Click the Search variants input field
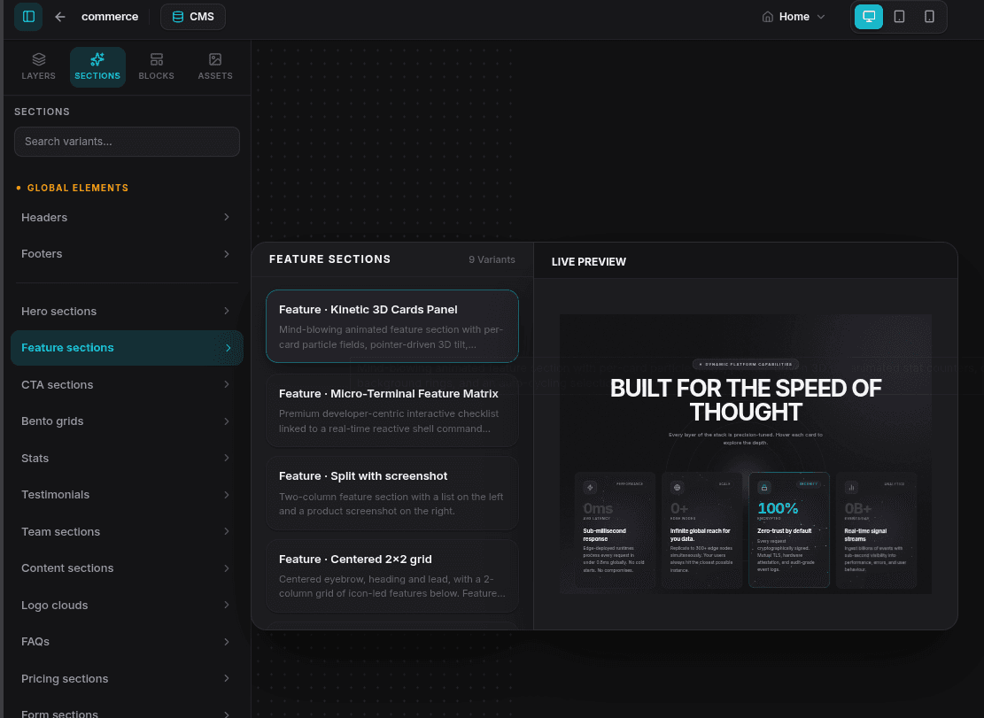The image size is (984, 718). tap(127, 142)
